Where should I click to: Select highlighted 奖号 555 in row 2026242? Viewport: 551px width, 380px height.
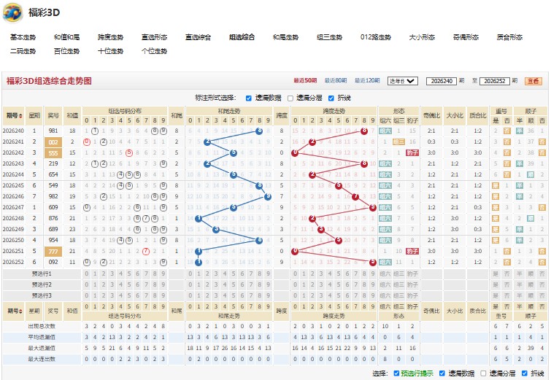click(x=53, y=152)
